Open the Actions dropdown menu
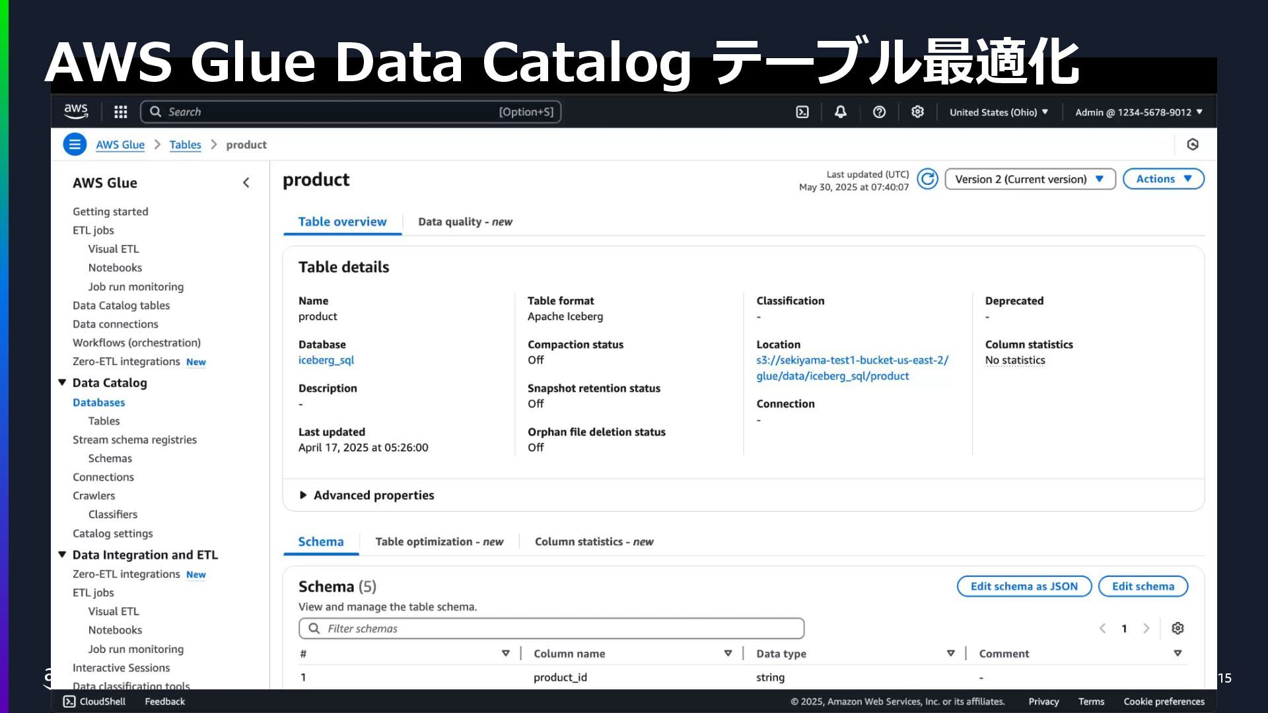 [x=1163, y=179]
